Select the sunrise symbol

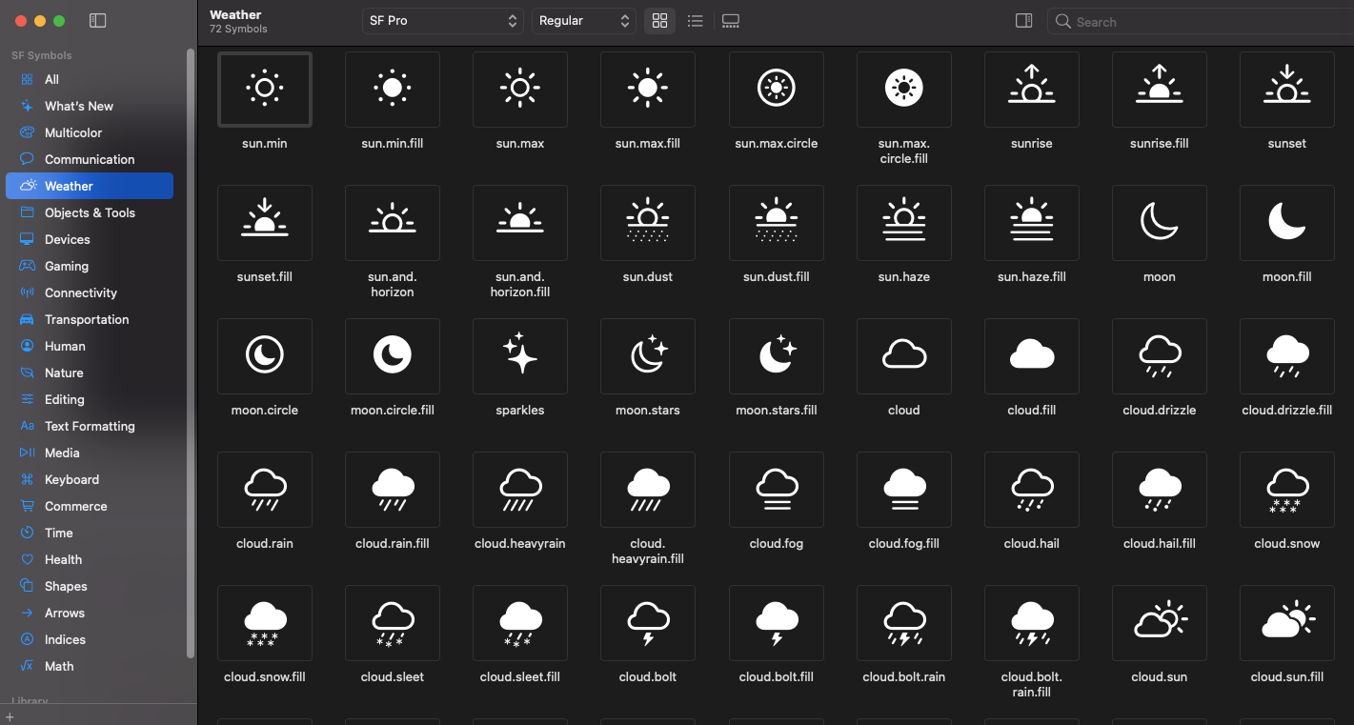(1032, 90)
